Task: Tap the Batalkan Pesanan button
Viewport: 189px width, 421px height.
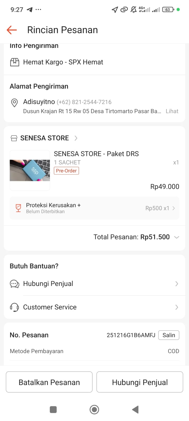Action: 49,382
